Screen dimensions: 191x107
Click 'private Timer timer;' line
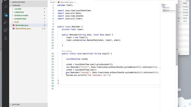click(73, 29)
